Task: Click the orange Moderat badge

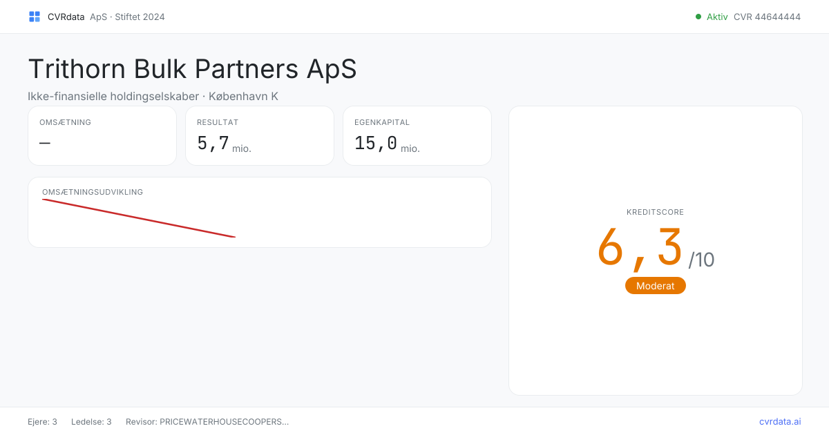Action: point(656,286)
